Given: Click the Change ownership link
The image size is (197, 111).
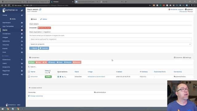Looking at the screenshot, I should point(35,96).
